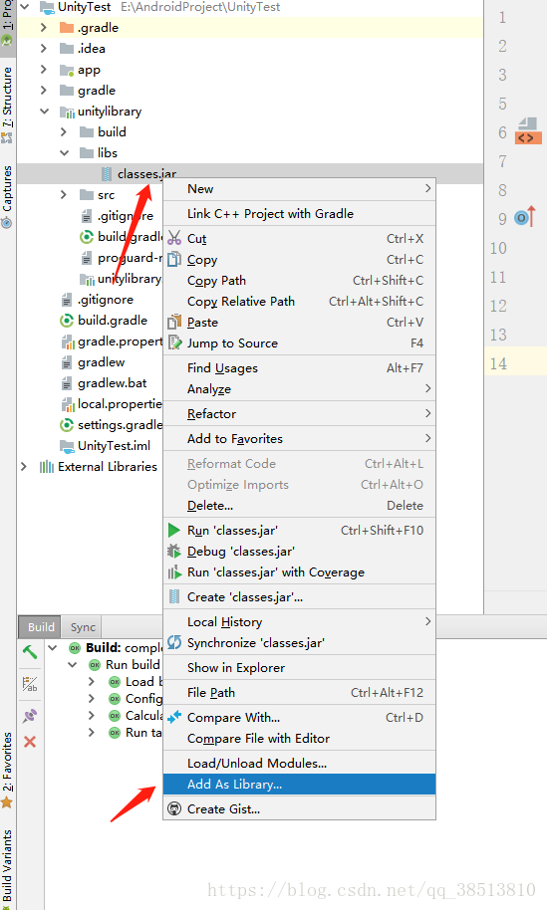Click the Copy icon in context menu
This screenshot has width=547, height=910.
[174, 259]
